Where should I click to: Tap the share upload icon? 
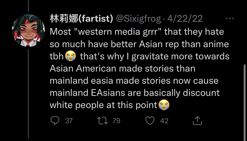click(197, 121)
